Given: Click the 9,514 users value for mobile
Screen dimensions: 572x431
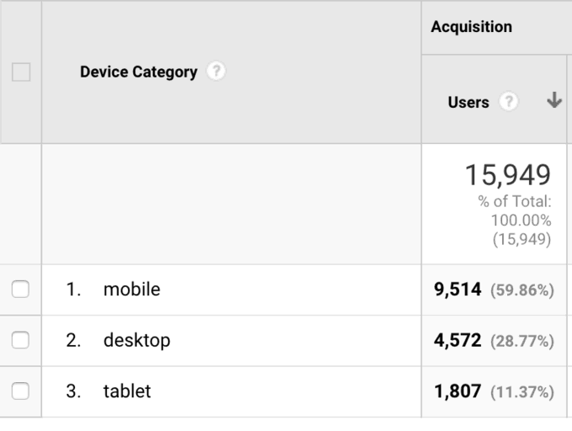Looking at the screenshot, I should coord(458,290).
